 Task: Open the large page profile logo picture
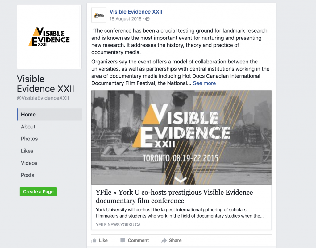coord(49,37)
